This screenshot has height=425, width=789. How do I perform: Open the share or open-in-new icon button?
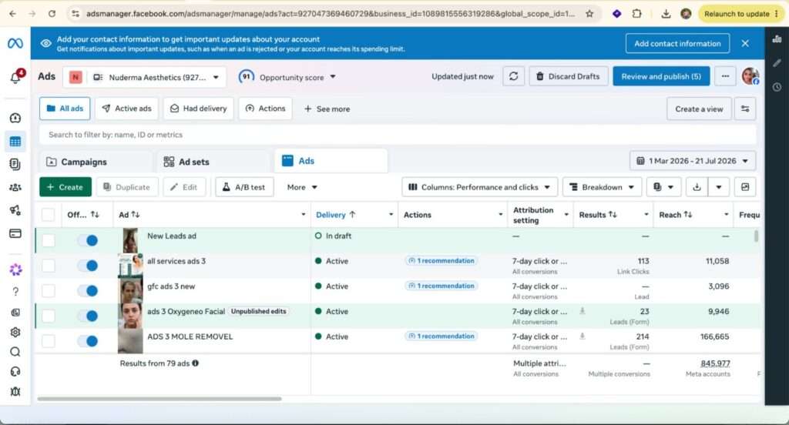coord(745,187)
